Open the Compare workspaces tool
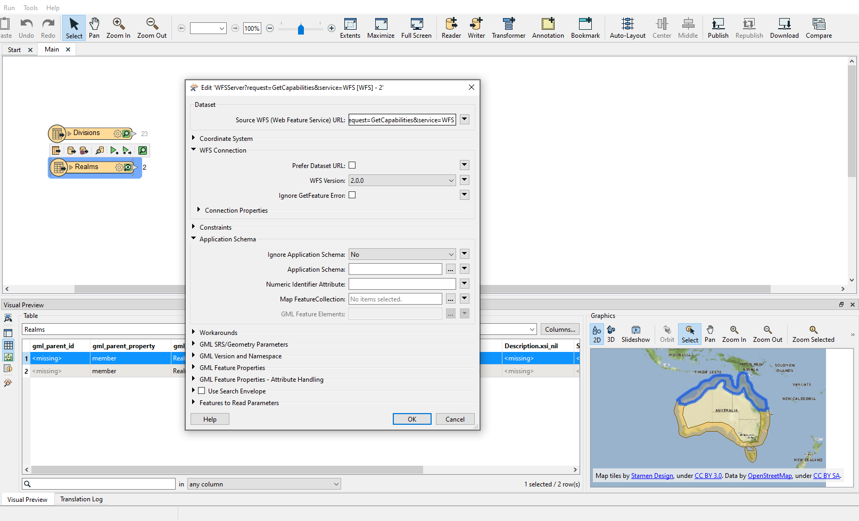The image size is (859, 521). click(x=819, y=28)
